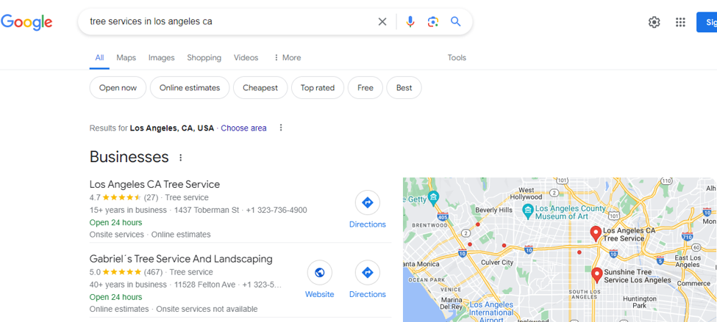Click Sunshine Tree Service pin on map
The image size is (717, 322).
pyautogui.click(x=596, y=275)
